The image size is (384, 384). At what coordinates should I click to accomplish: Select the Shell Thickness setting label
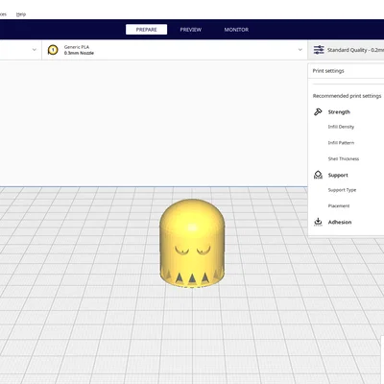(344, 158)
